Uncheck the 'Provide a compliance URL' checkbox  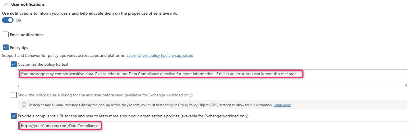pyautogui.click(x=14, y=116)
